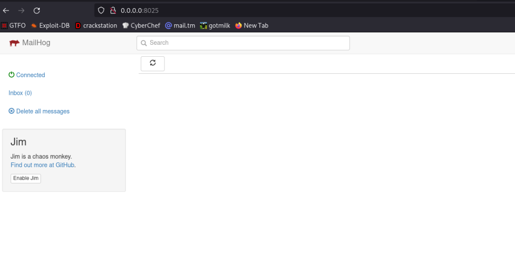Image resolution: width=515 pixels, height=272 pixels.
Task: Click the MailHog brand title
Action: [x=36, y=43]
